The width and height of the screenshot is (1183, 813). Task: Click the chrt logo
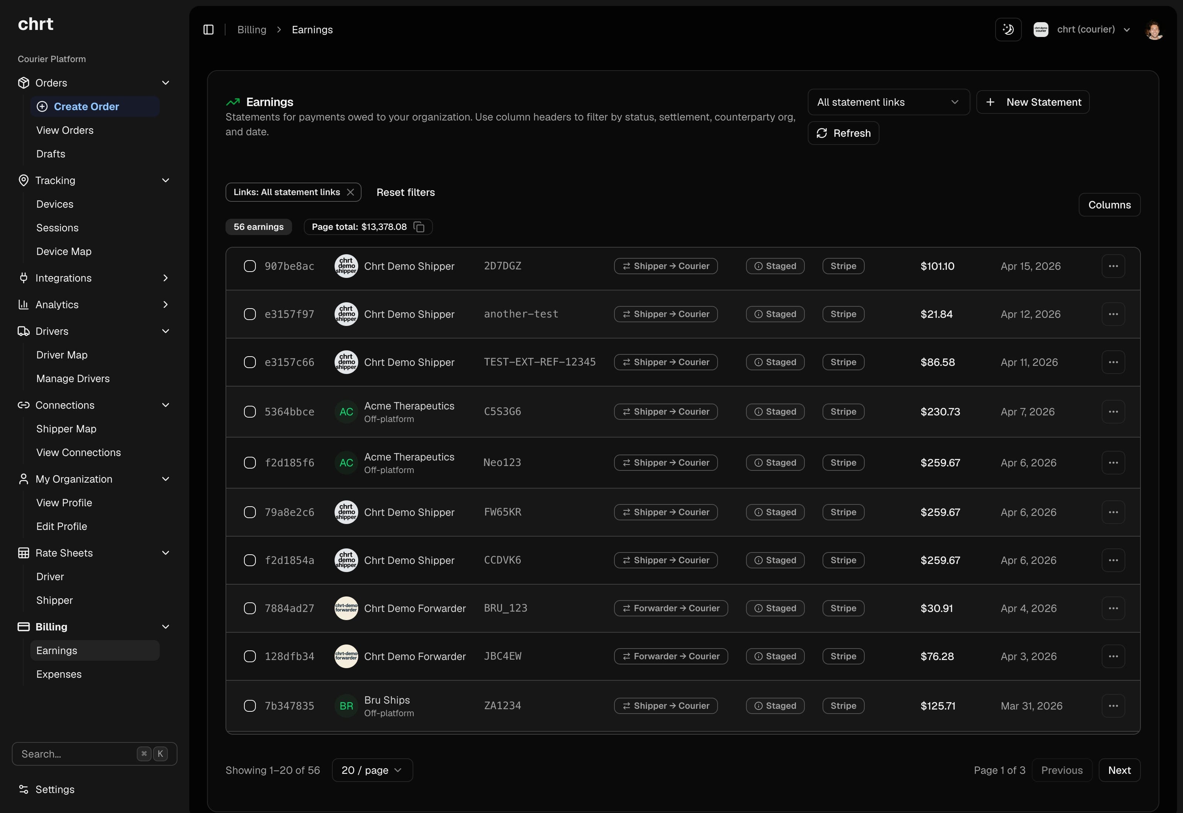pos(35,24)
